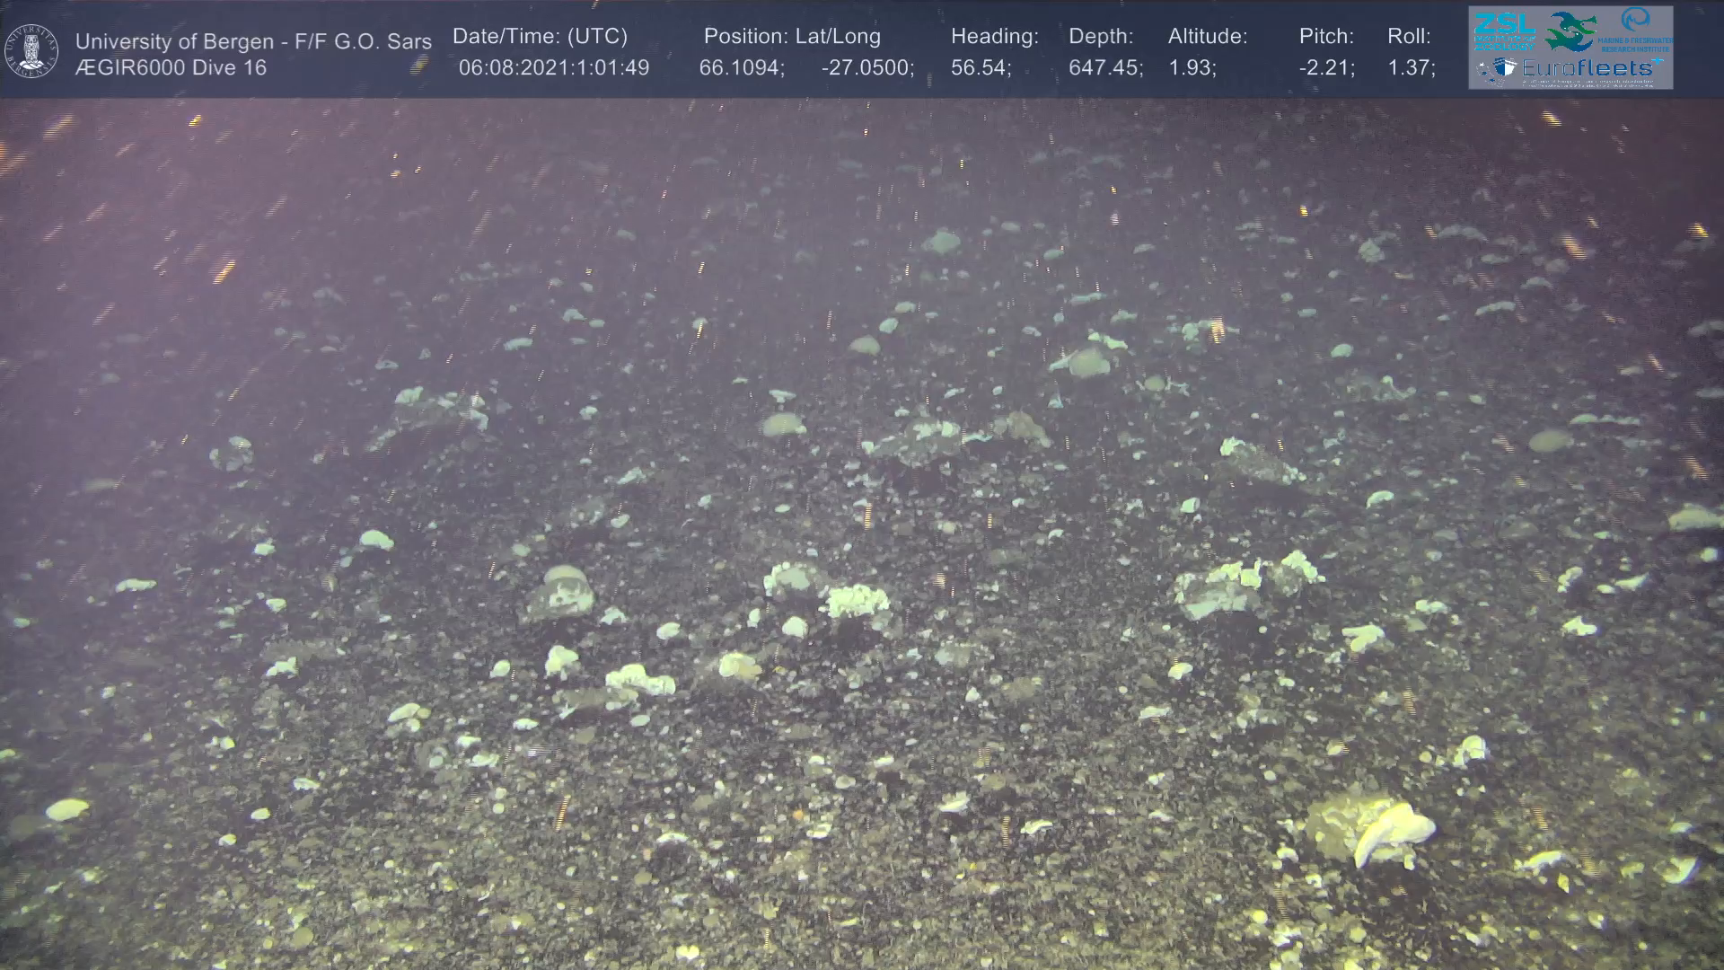Select the latitude value 66.1094
This screenshot has height=970, width=1724.
pyautogui.click(x=741, y=68)
